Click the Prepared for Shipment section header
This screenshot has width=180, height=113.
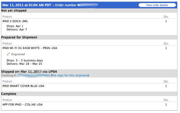19,37
